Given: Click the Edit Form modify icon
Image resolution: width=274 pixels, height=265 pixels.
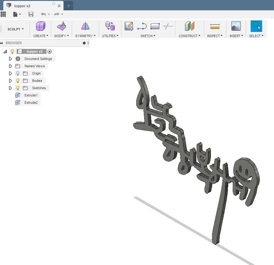Looking at the screenshot, I should 62,26.
